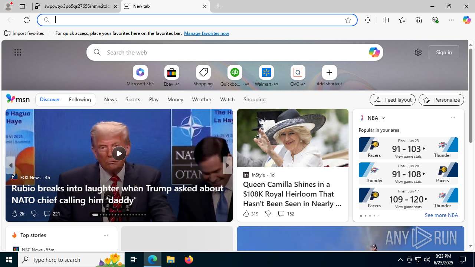Open Copilot icon in the search box
475x267 pixels.
[374, 52]
